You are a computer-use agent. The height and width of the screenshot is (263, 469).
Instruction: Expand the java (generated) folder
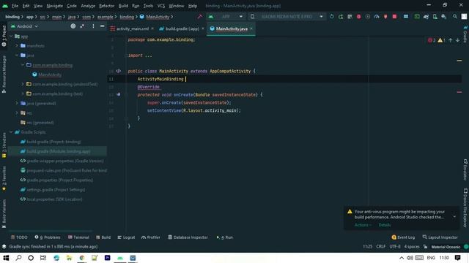click(x=17, y=103)
